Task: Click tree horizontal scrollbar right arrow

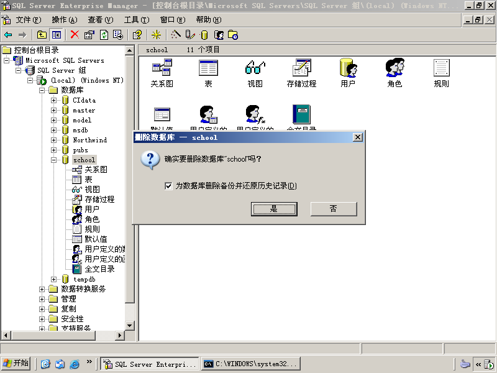Action: pos(119,335)
